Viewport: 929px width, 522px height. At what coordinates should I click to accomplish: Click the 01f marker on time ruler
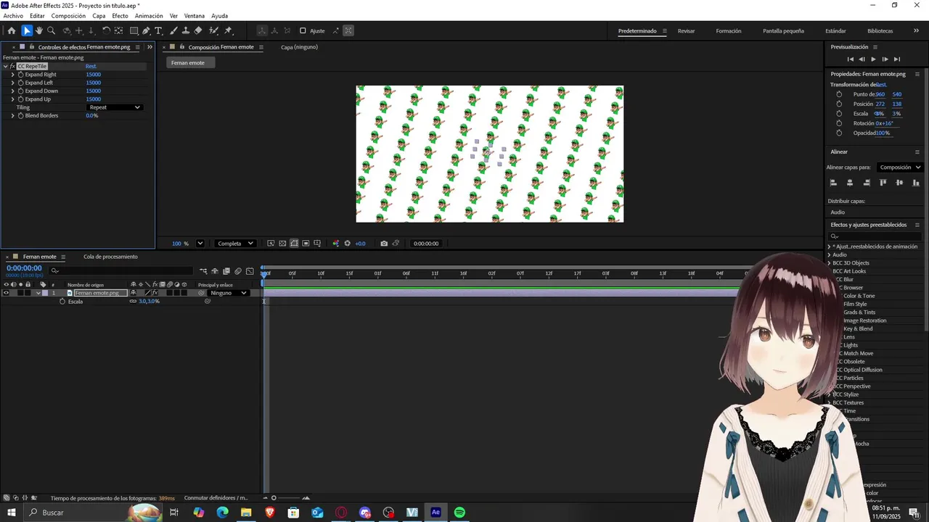(x=377, y=273)
